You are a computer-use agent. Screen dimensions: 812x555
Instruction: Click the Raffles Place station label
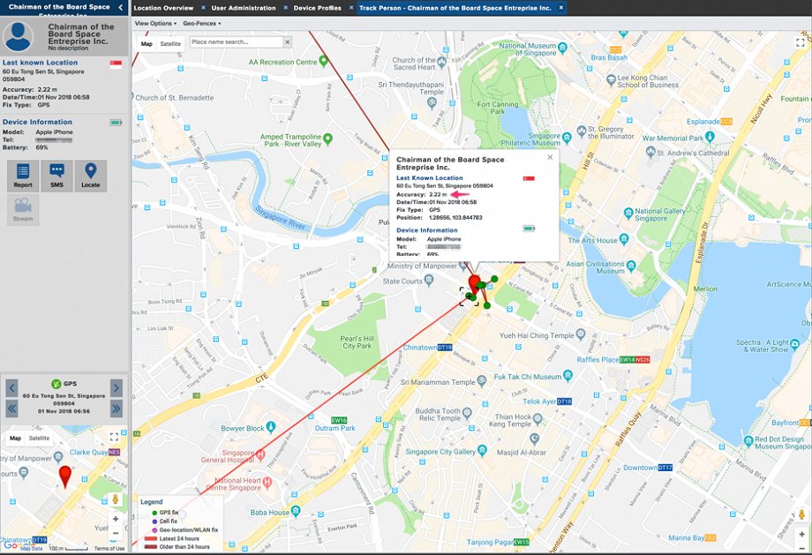click(613, 359)
